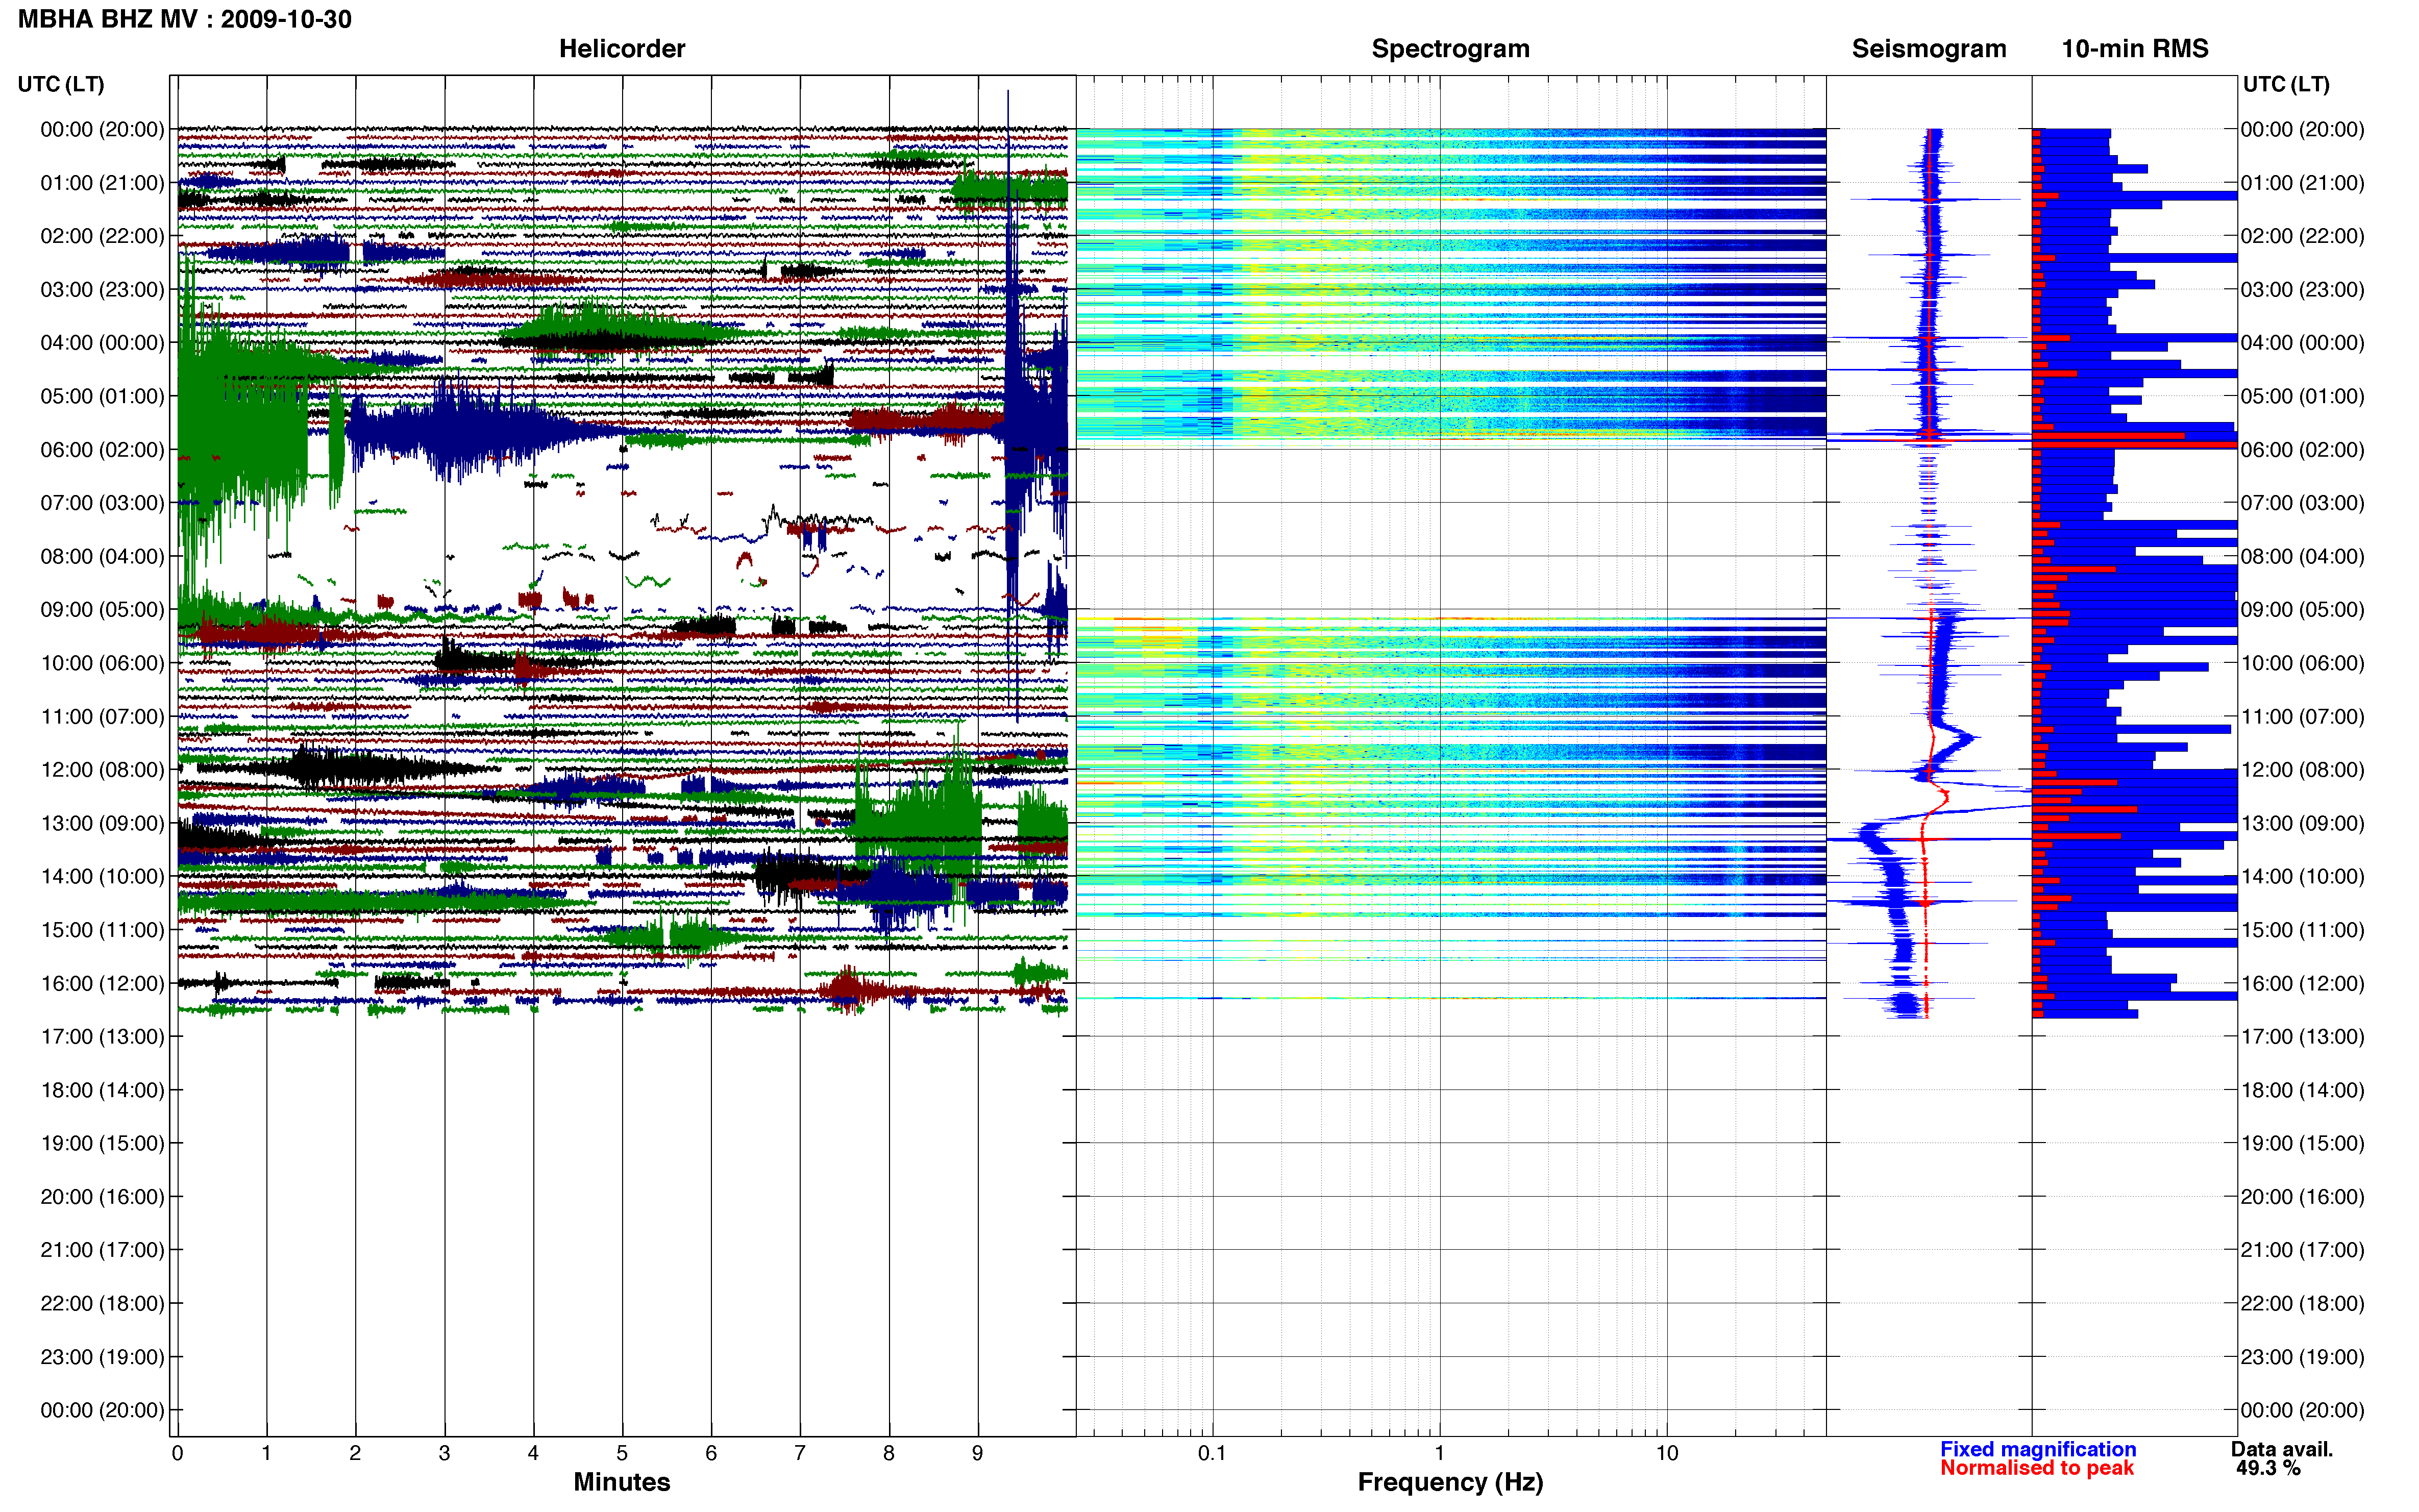2419x1512 pixels.
Task: Click the '0.1' tick on the Frequency axis
Action: (x=1212, y=1453)
